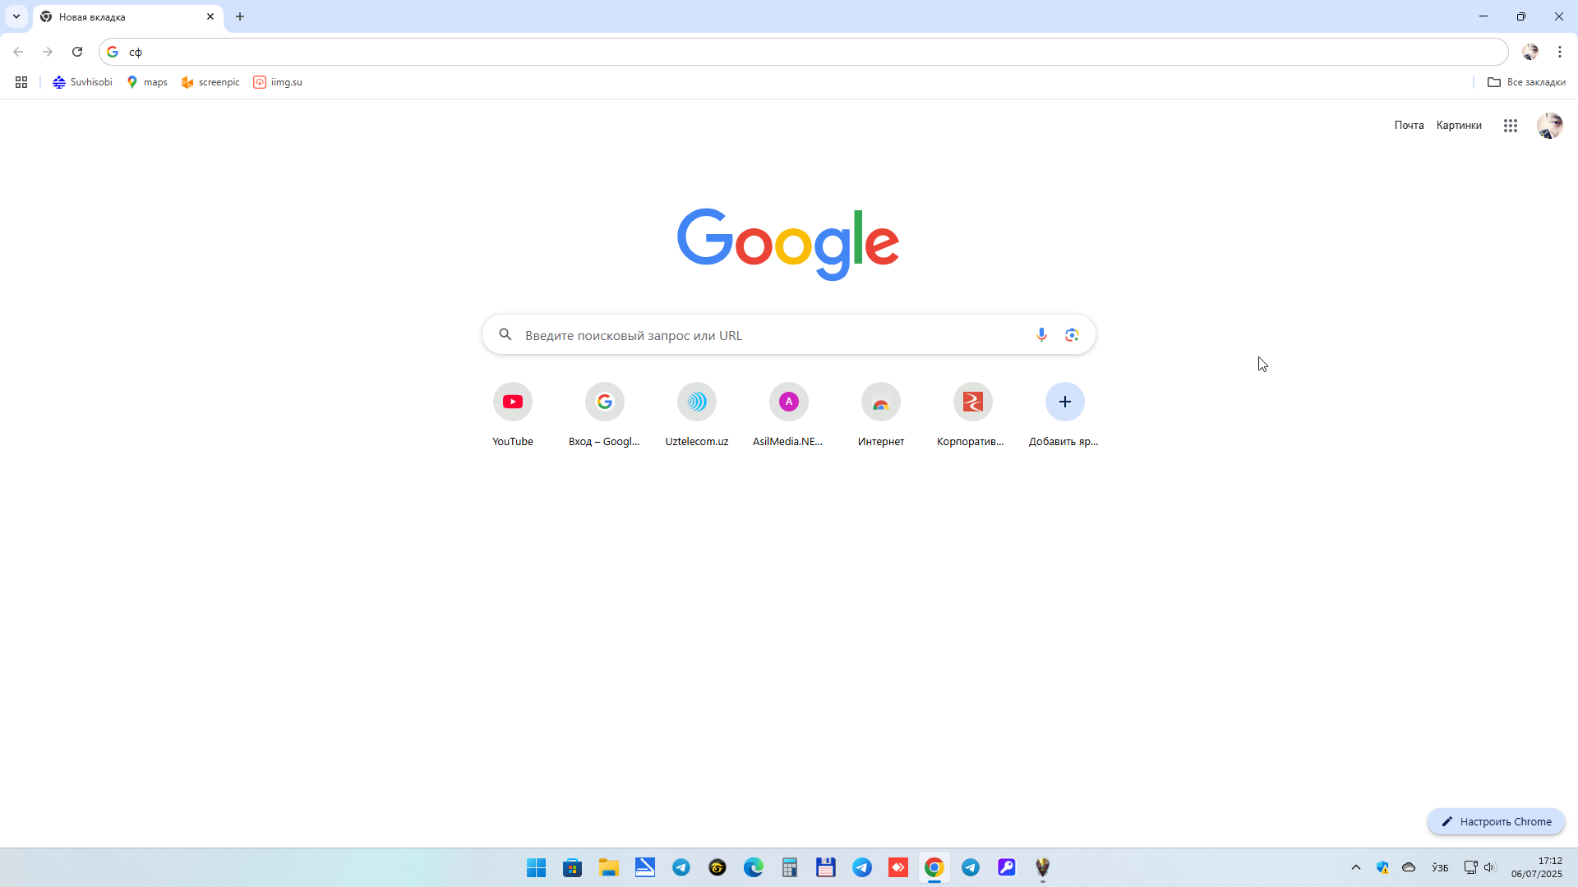This screenshot has width=1578, height=887.
Task: Search by image with Google Lens
Action: click(1072, 335)
